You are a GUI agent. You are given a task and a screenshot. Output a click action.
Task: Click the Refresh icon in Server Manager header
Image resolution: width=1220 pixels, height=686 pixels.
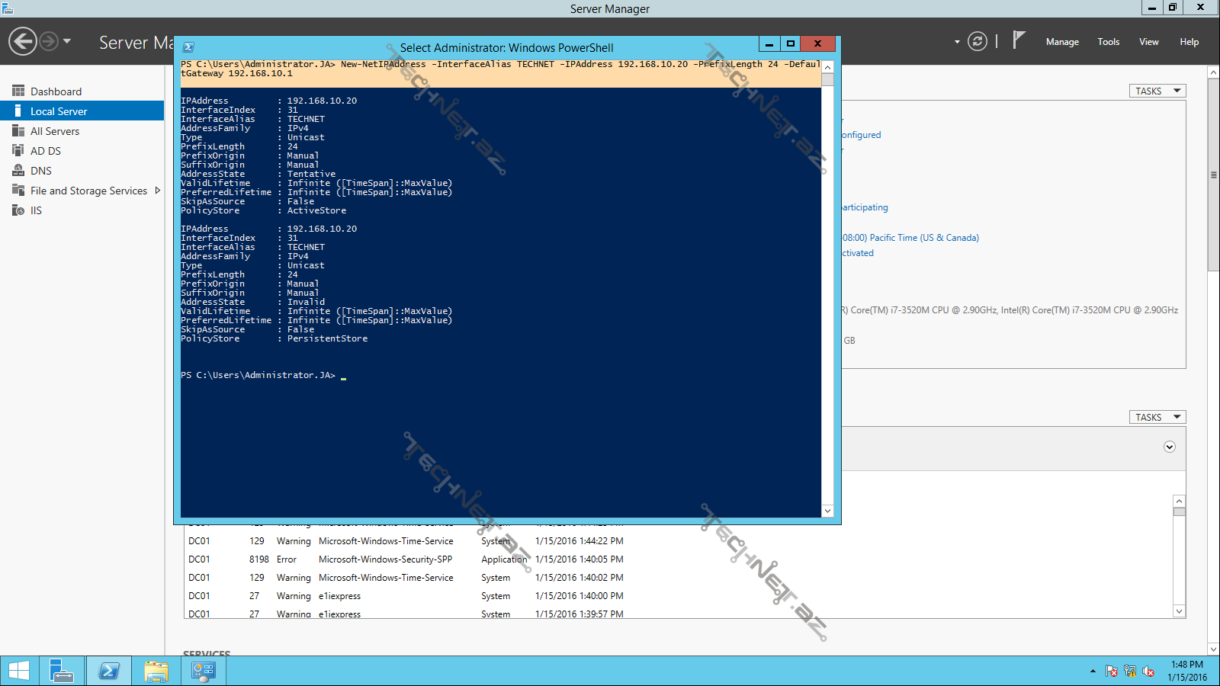(977, 41)
